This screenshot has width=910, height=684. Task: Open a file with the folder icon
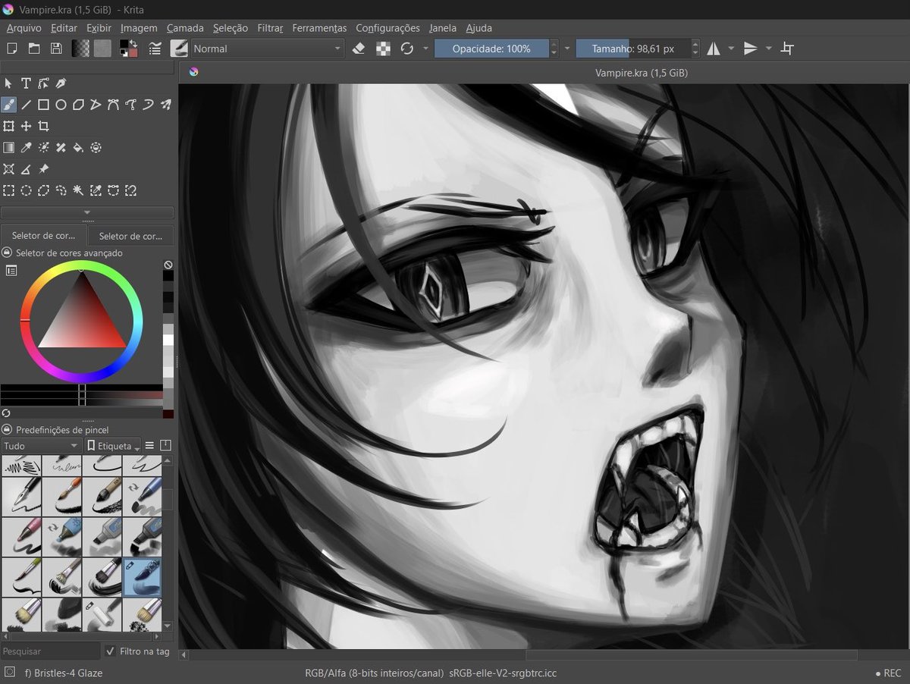tap(34, 49)
